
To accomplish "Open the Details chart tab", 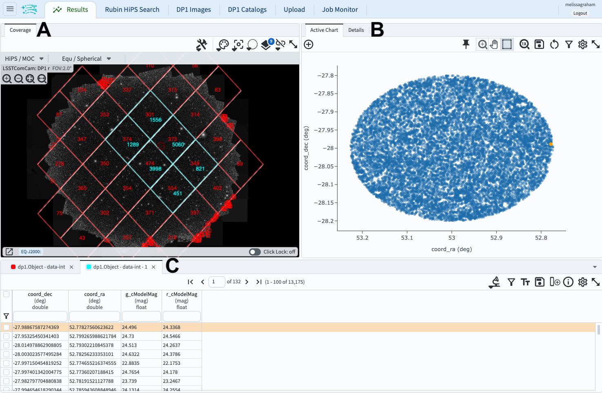I will (356, 30).
